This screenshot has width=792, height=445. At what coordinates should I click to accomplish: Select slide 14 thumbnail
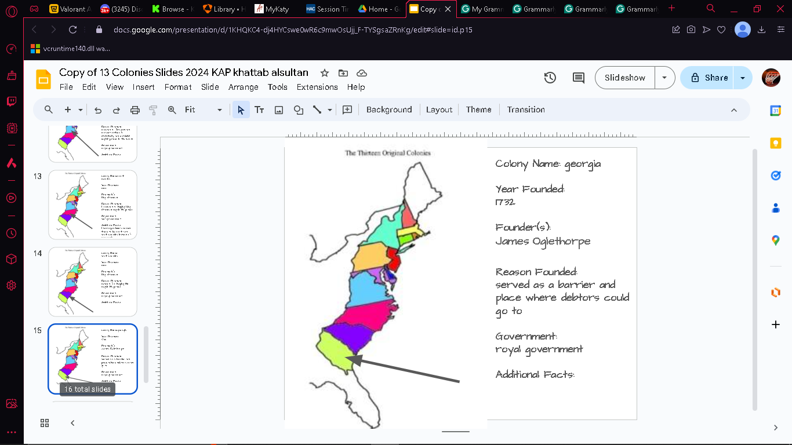93,282
